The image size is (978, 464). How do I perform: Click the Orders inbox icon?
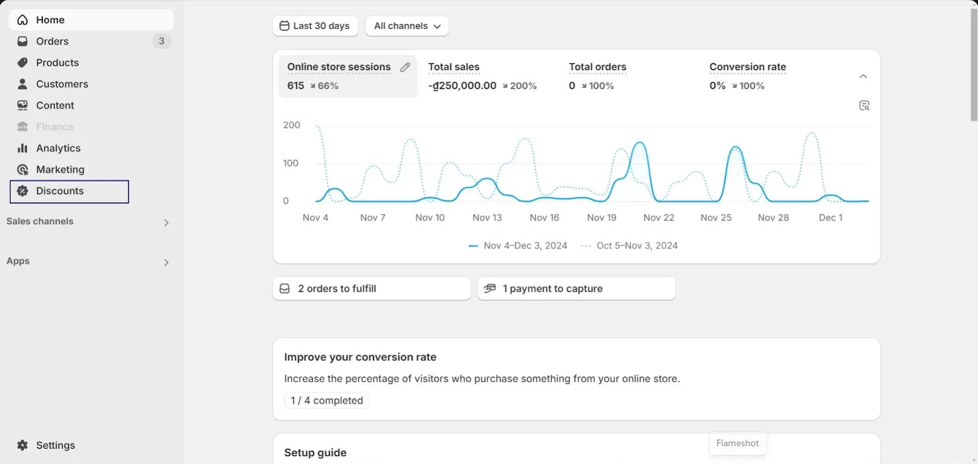(23, 42)
